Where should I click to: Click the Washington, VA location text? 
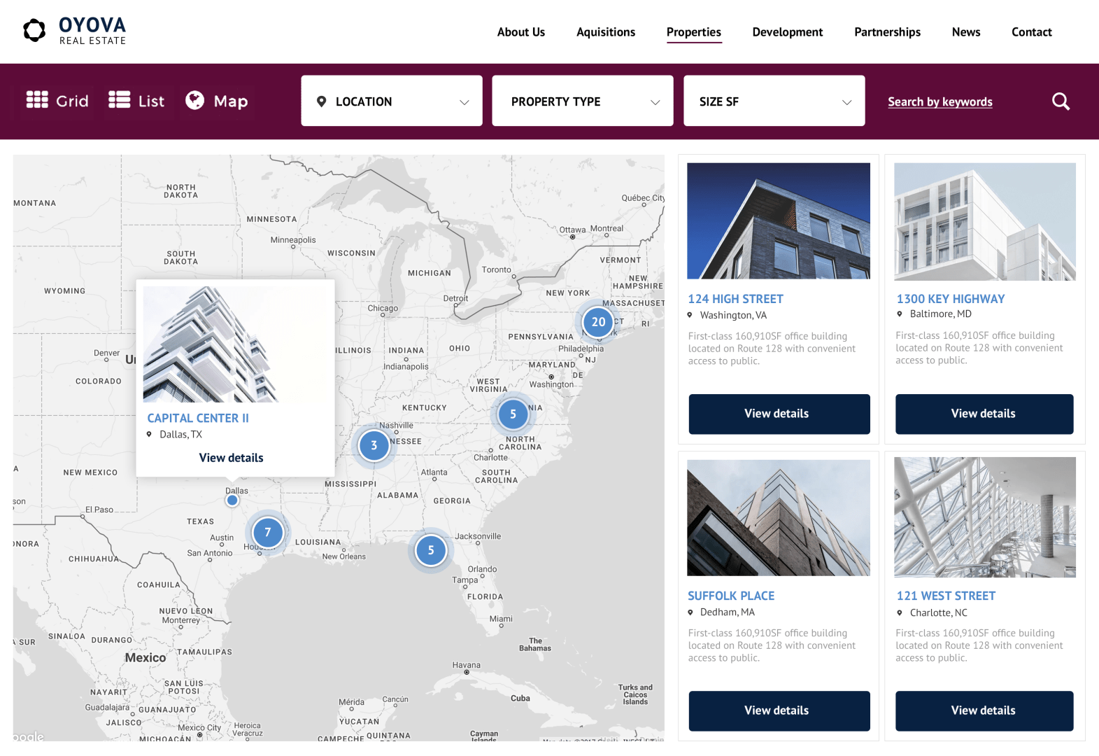click(733, 315)
